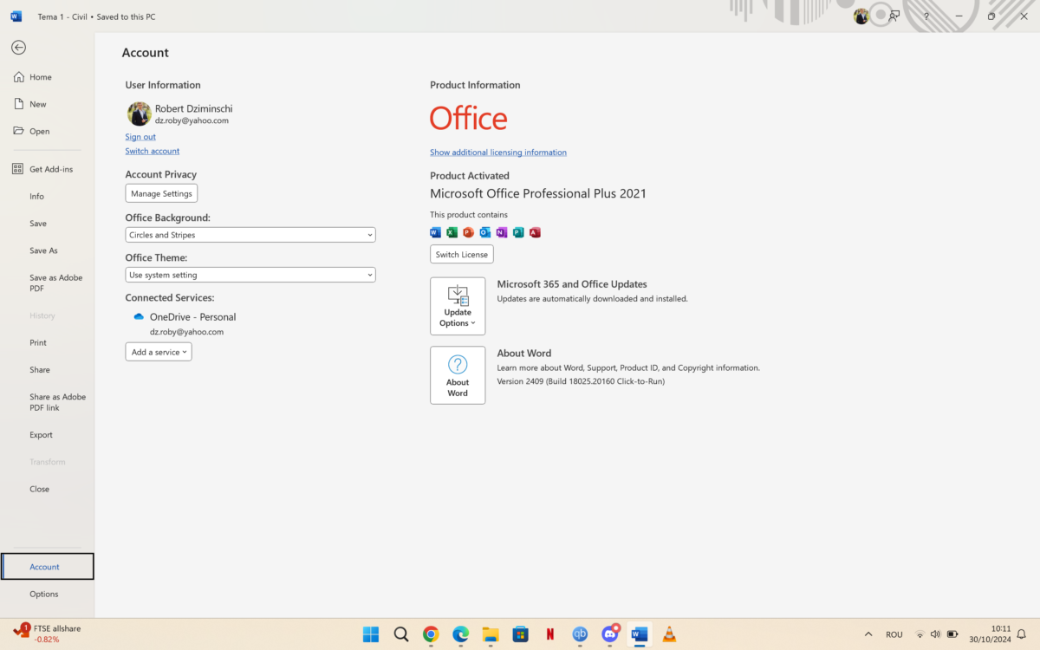Viewport: 1040px width, 650px height.
Task: Click the volume icon in system tray
Action: pyautogui.click(x=935, y=634)
